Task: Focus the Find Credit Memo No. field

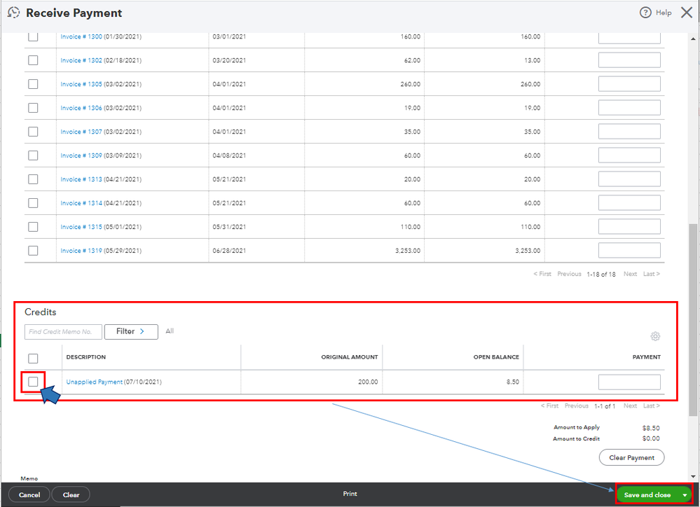Action: (x=63, y=332)
